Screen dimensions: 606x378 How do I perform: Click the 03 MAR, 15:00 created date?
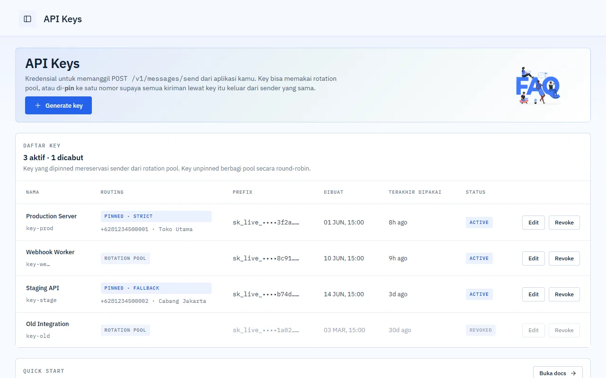(x=345, y=330)
